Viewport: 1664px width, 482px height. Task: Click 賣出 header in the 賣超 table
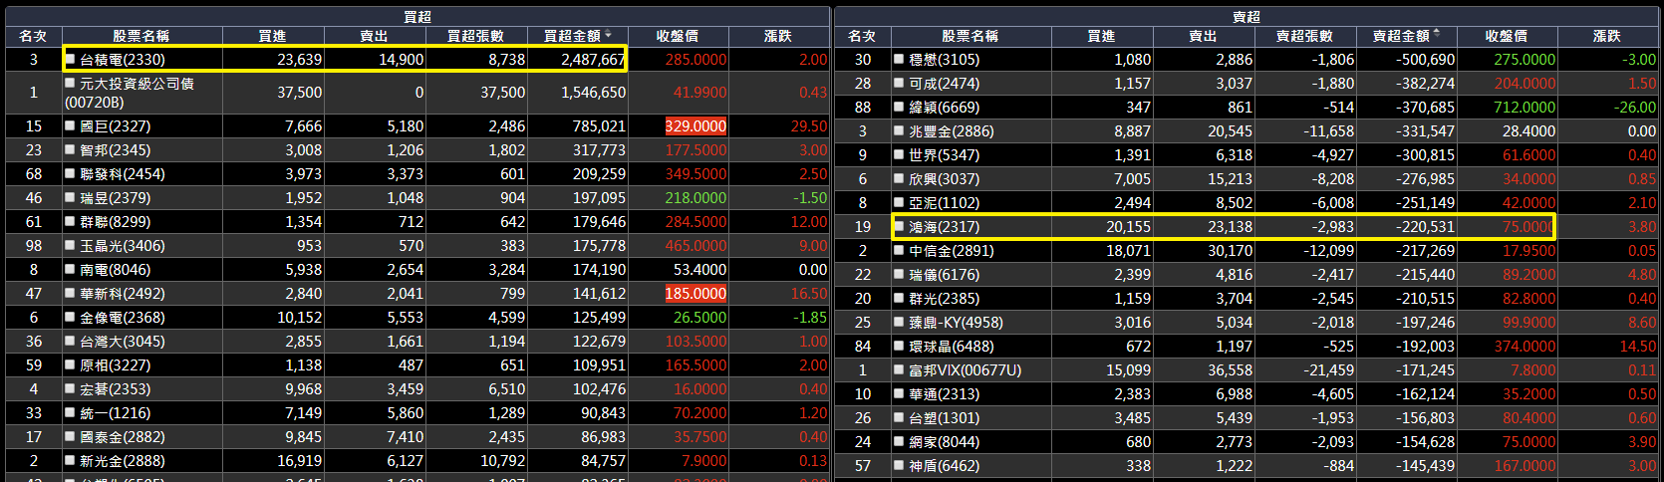(1204, 36)
